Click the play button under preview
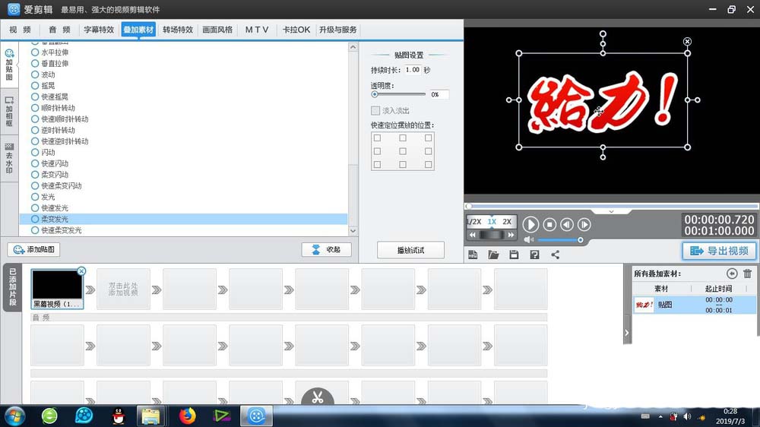 coord(530,224)
